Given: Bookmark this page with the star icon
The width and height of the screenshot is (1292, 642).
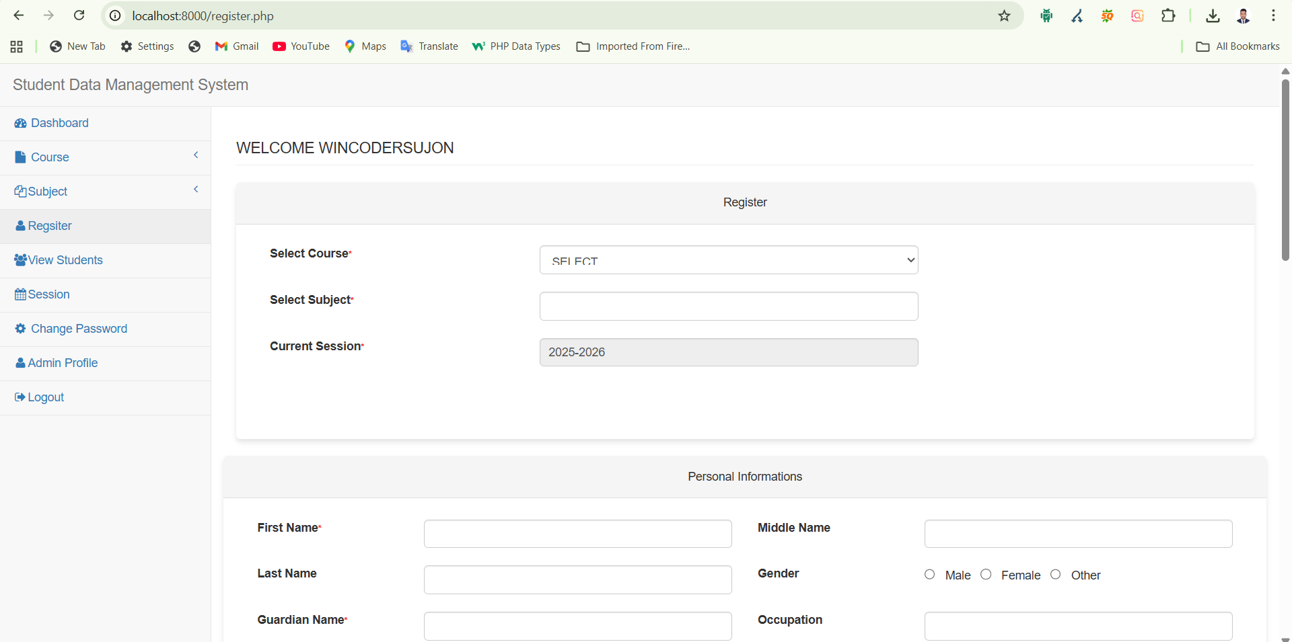Looking at the screenshot, I should [1004, 16].
